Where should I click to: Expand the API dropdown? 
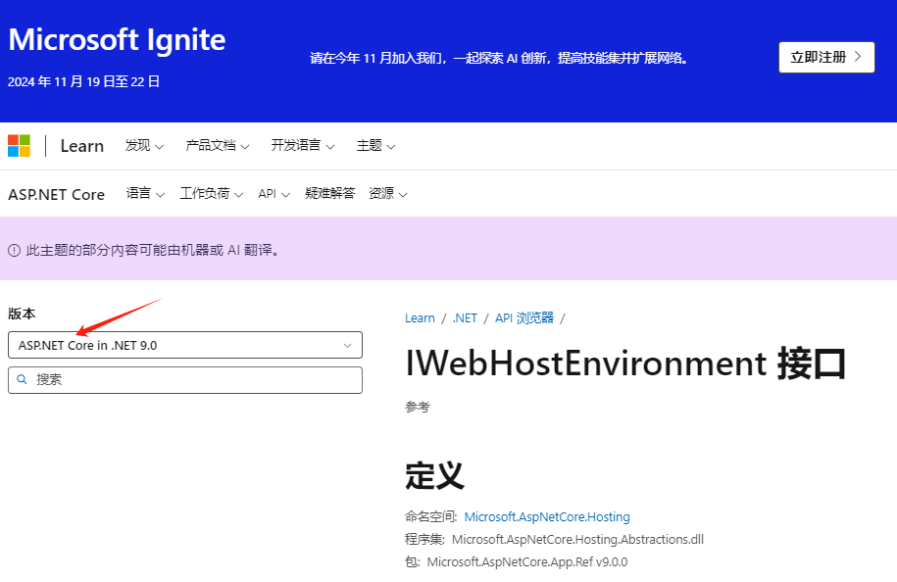[274, 194]
